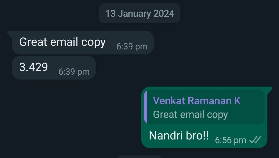
Task: Select the incoming 'Great email copy' message
Action: (x=83, y=42)
